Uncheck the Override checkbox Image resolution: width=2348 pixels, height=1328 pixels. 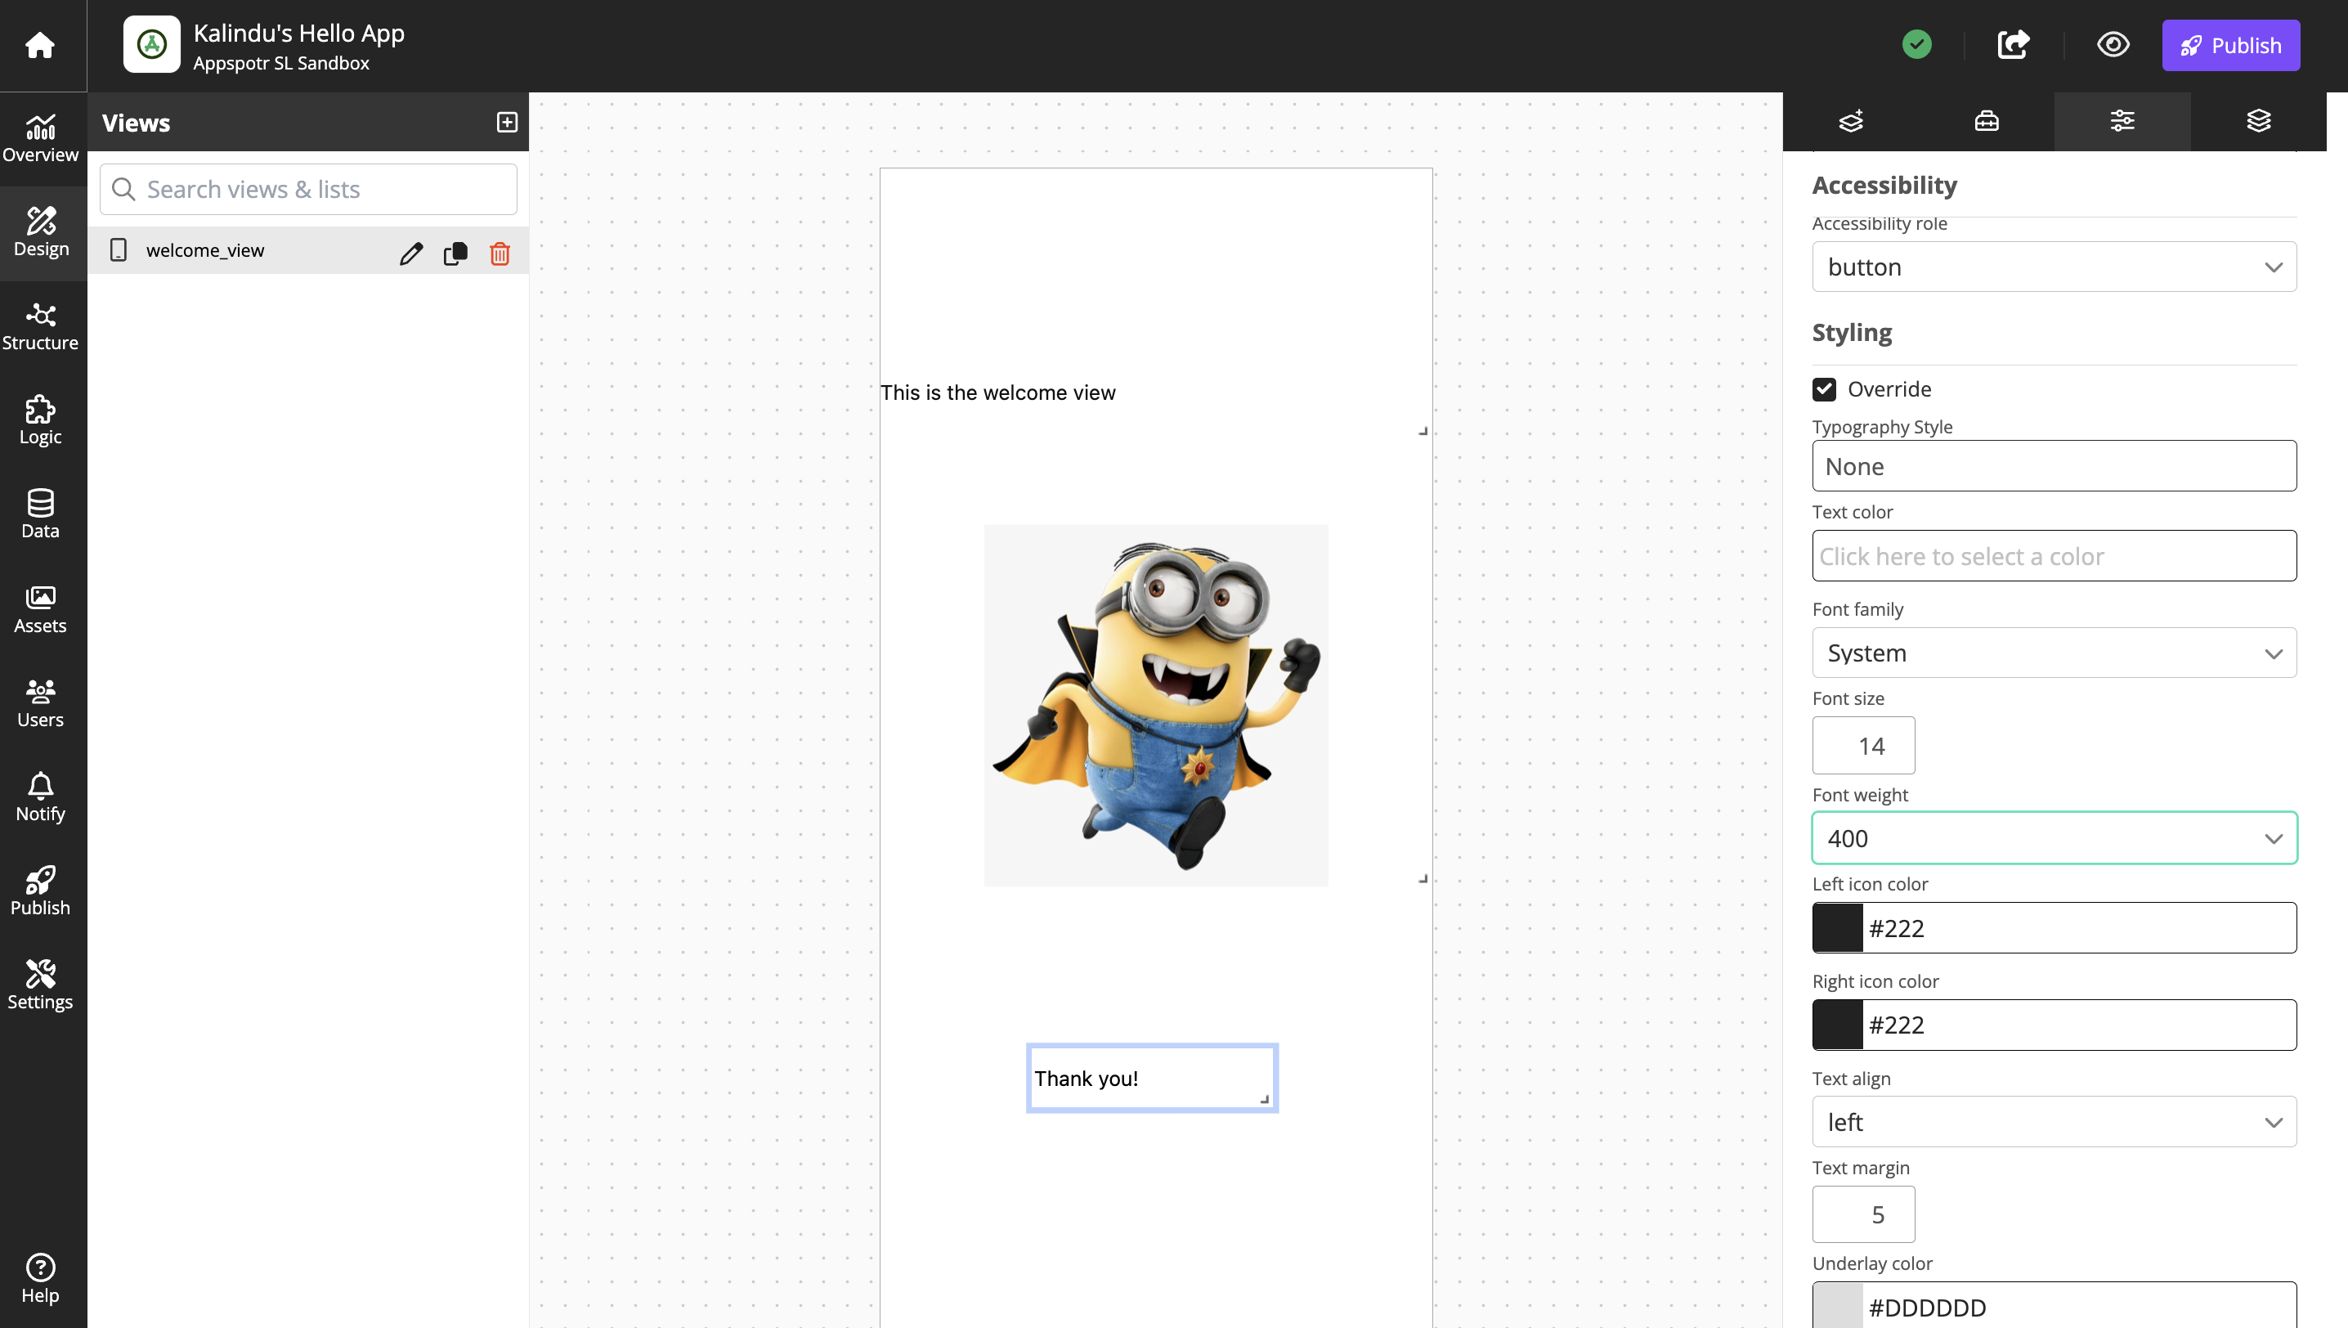point(1825,389)
